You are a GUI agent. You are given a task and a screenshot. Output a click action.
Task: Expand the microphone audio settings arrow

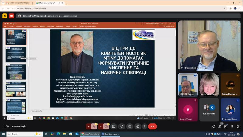(88, 126)
